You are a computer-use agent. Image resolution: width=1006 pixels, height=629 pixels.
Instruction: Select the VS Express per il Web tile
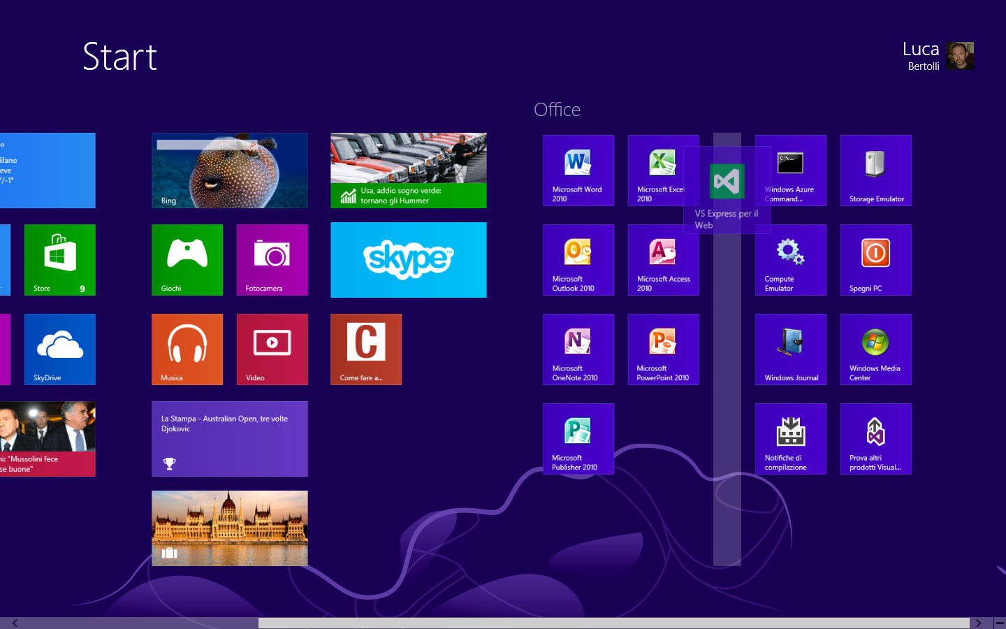click(727, 190)
